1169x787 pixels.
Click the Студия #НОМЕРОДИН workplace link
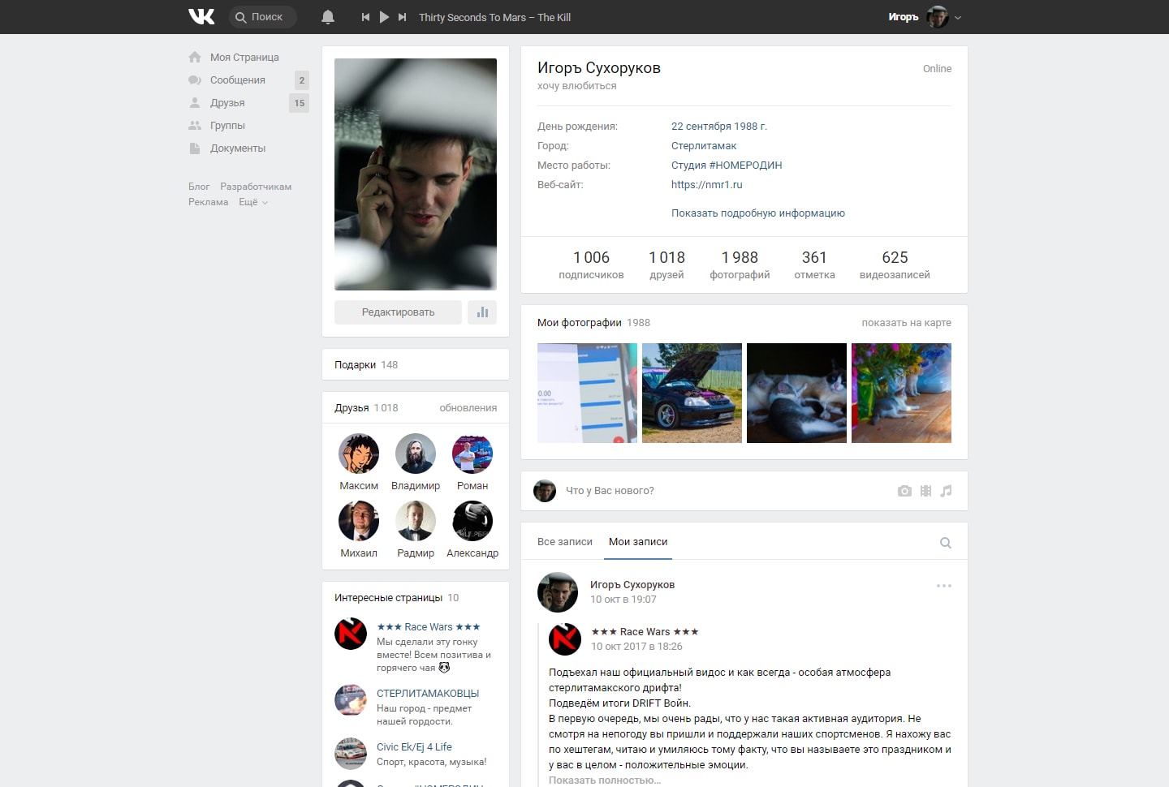pyautogui.click(x=727, y=166)
